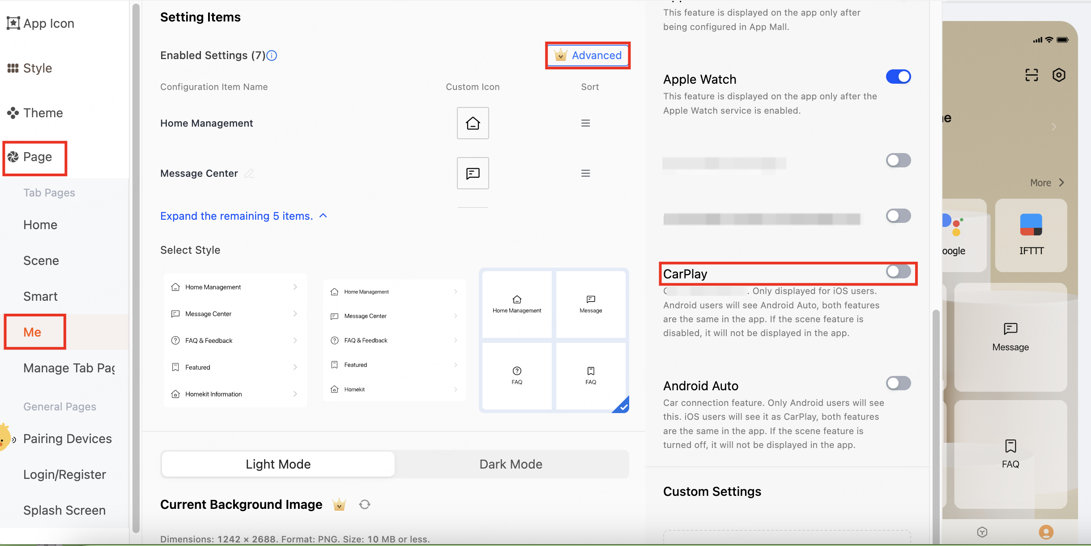Screen dimensions: 1091x546
Task: Click Custom Settings heading
Action: tap(712, 491)
